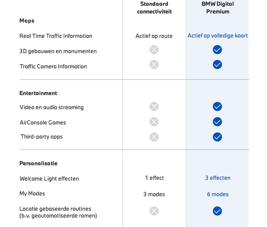Click blue checkmark for Locatie gebaseerde routines
The height and width of the screenshot is (227, 267).
point(217,211)
